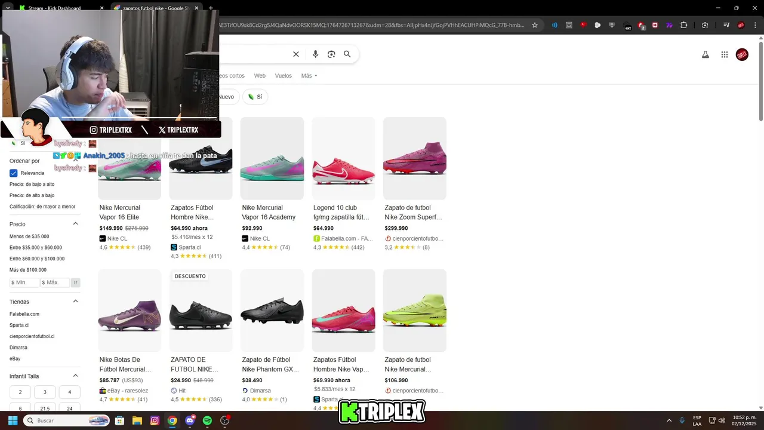Open the tab search dropdown arrow
Image resolution: width=764 pixels, height=430 pixels.
pos(8,8)
